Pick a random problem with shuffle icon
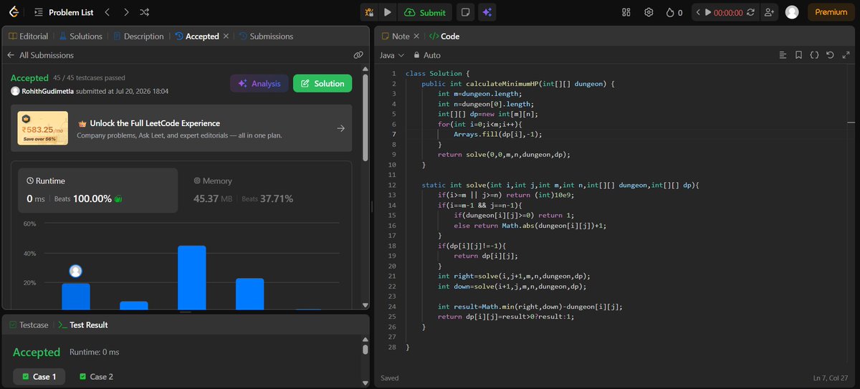The image size is (860, 389). tap(145, 12)
